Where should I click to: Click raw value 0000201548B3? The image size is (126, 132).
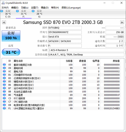coord(112,108)
